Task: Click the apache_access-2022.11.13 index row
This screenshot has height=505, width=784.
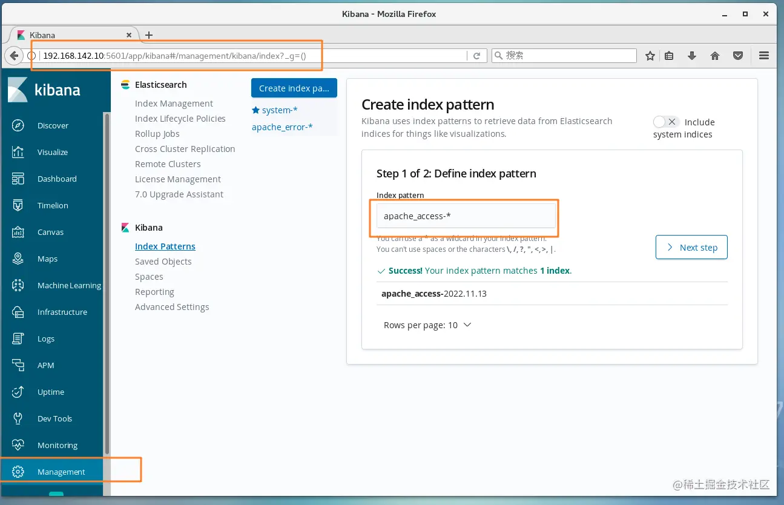Action: [x=552, y=294]
